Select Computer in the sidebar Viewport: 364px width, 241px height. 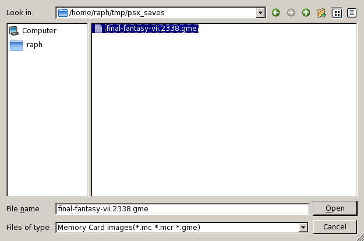[x=33, y=31]
